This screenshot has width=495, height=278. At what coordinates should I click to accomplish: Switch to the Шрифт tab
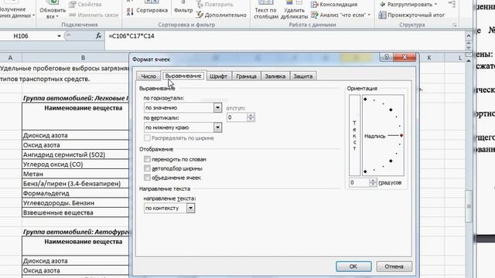(x=218, y=76)
